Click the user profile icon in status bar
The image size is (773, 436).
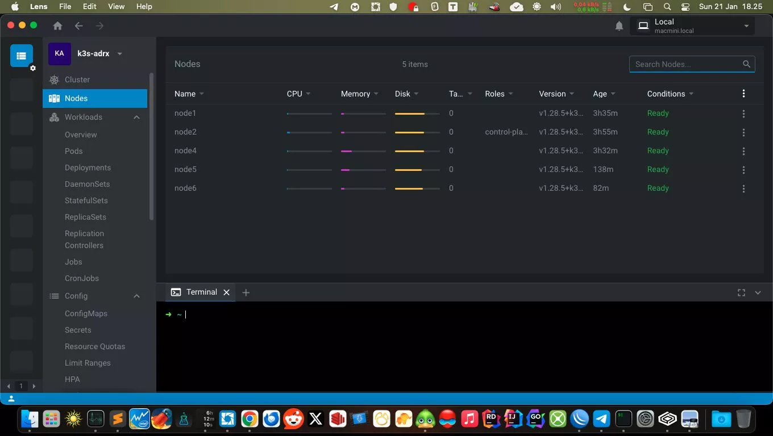11,399
